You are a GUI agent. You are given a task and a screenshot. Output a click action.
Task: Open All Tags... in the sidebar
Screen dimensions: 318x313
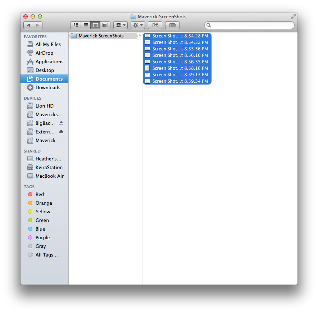[46, 255]
